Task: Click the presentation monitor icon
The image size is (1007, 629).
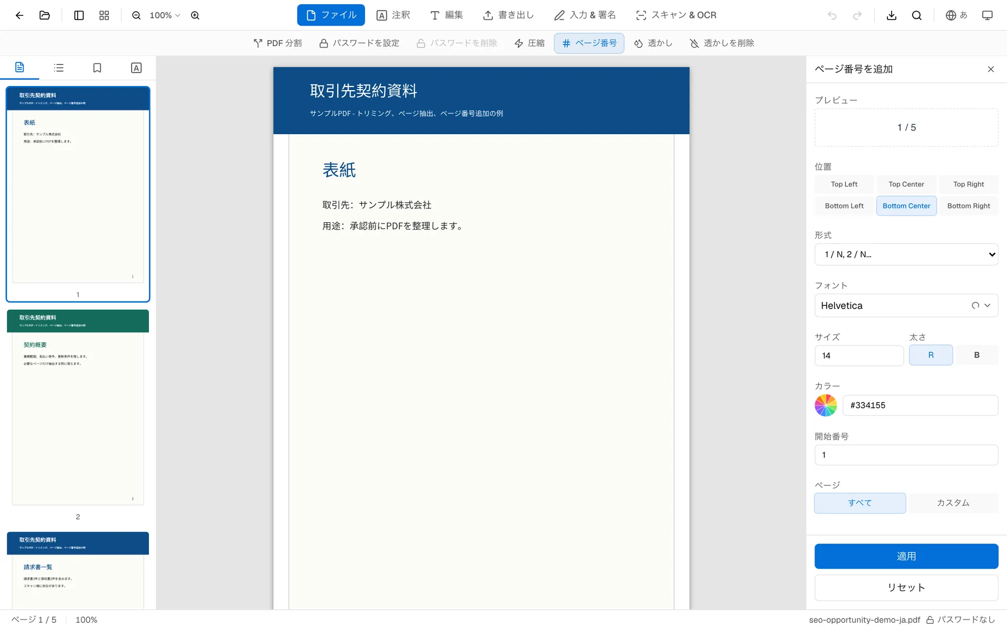Action: tap(988, 15)
